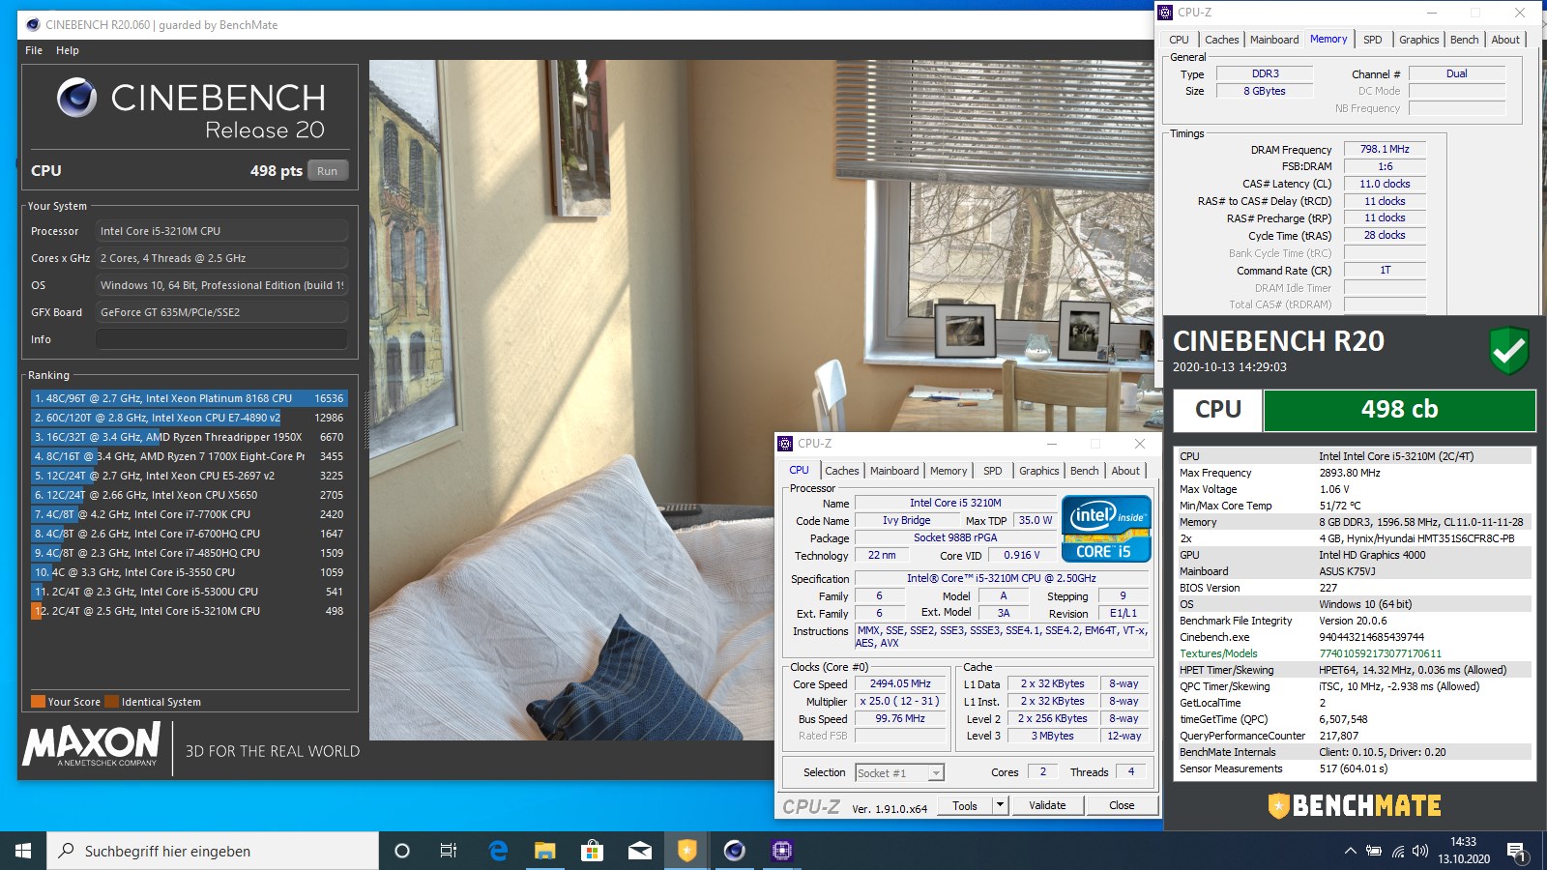Show hidden system tray icons

(1350, 851)
